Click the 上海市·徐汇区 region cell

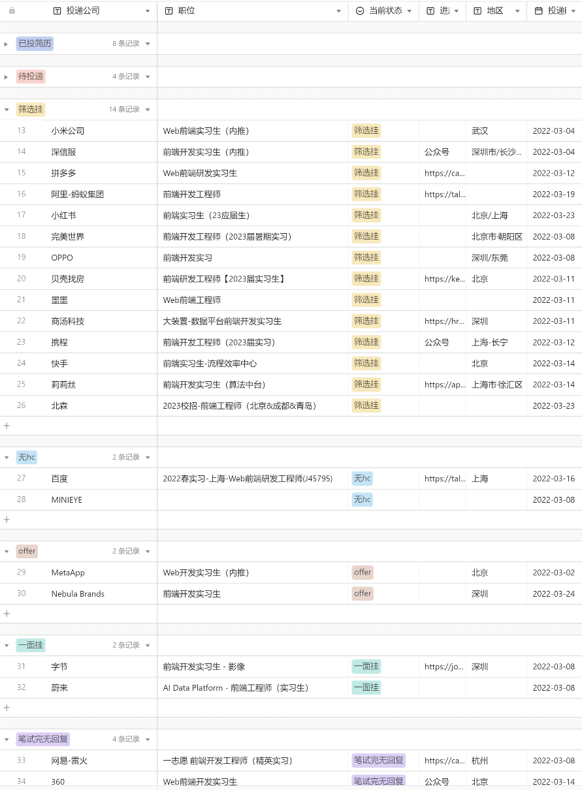496,385
